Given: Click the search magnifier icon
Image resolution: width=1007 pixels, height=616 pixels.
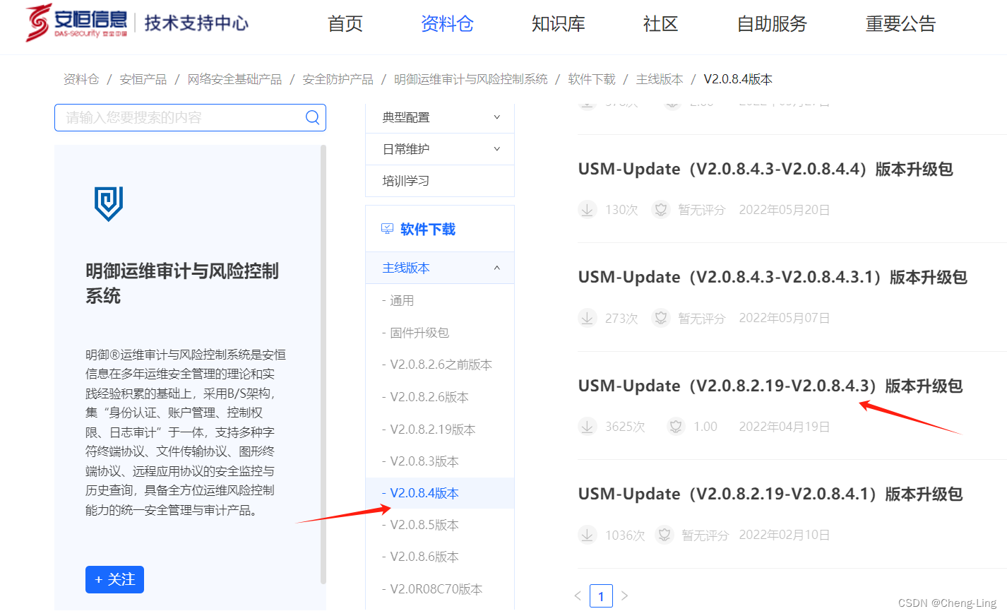Looking at the screenshot, I should (312, 117).
